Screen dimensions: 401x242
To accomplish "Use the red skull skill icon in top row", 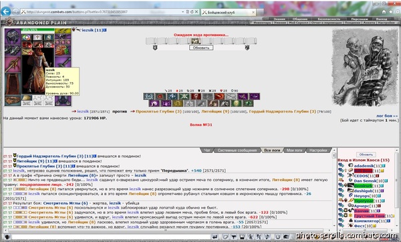I will pyautogui.click(x=196, y=97).
